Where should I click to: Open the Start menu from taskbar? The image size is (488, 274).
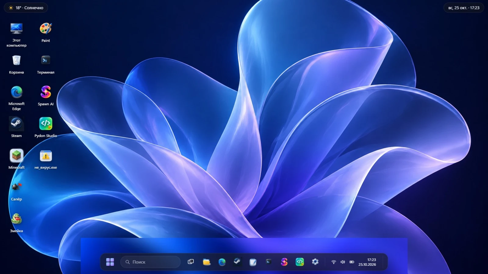coord(110,262)
